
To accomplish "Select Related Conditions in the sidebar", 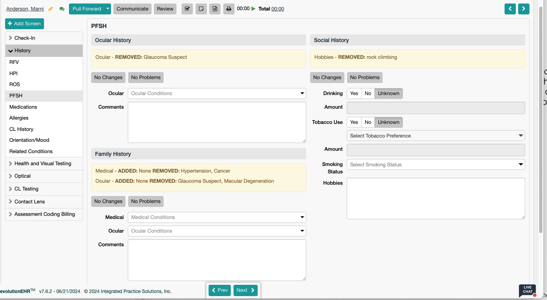I will tap(44, 152).
